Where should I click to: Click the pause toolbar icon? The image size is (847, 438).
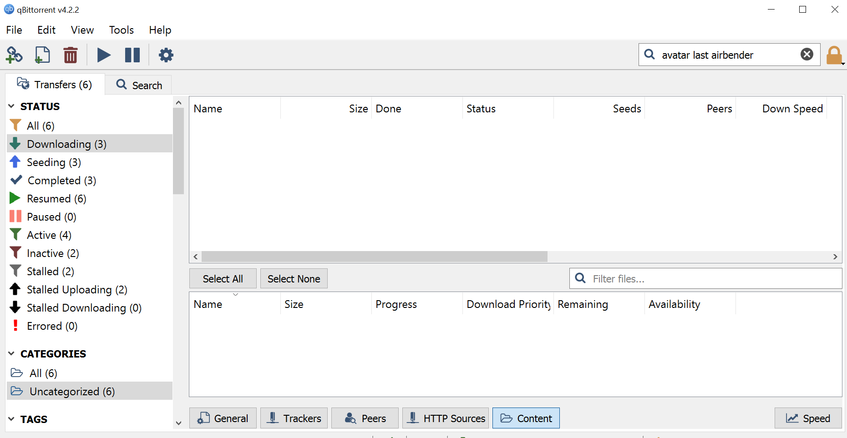click(x=132, y=55)
